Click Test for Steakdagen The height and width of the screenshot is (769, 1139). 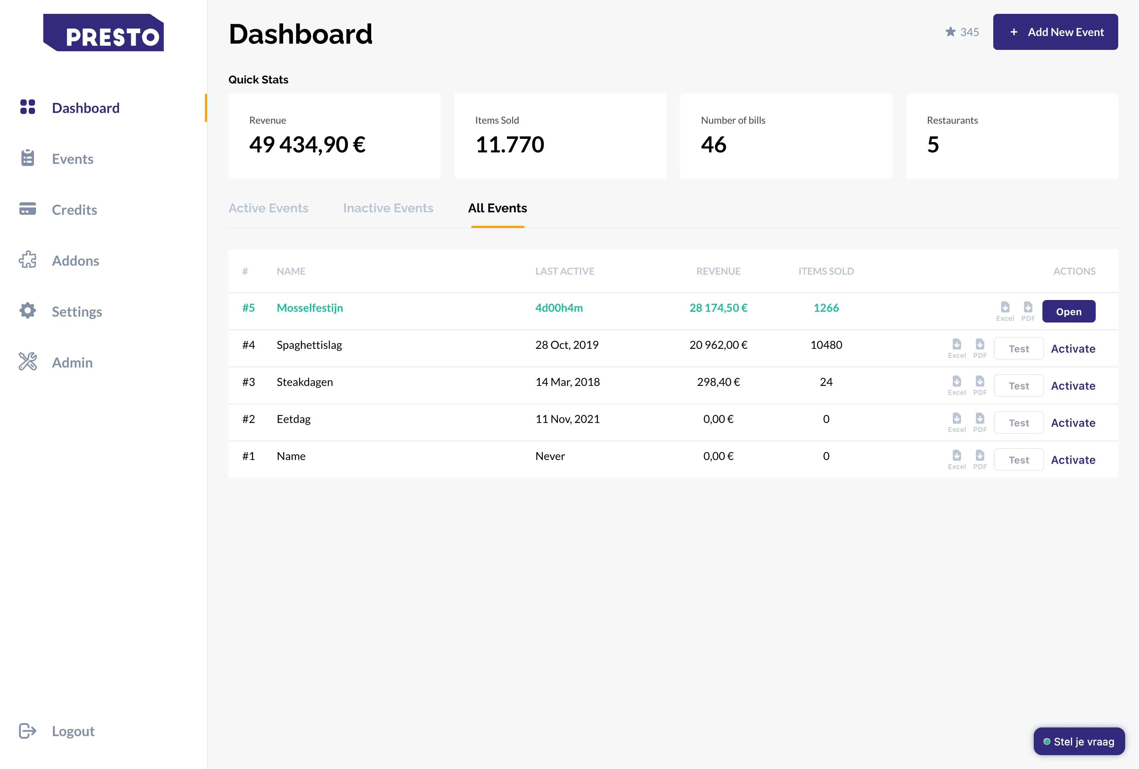[x=1019, y=386]
